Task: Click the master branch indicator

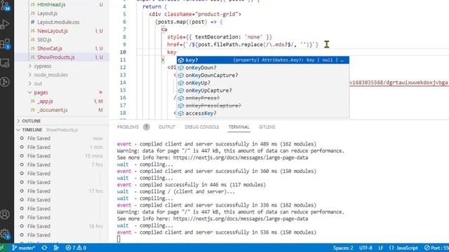Action: (23, 248)
